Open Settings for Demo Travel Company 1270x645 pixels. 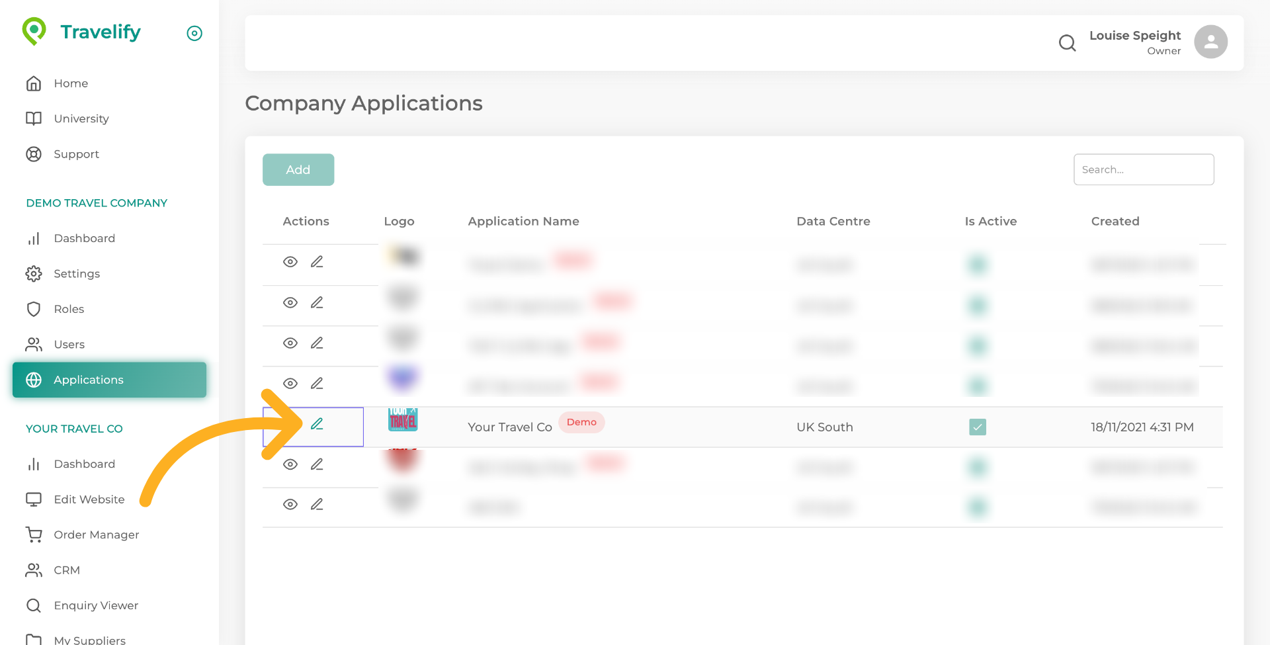pos(77,273)
